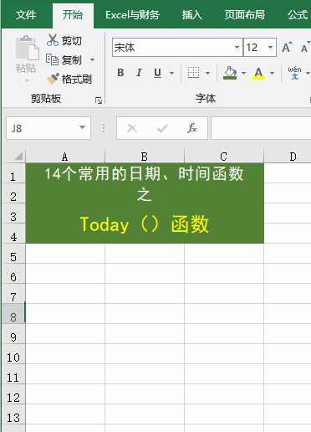Cut selection with the scissors icon
This screenshot has height=432, width=311.
click(53, 40)
